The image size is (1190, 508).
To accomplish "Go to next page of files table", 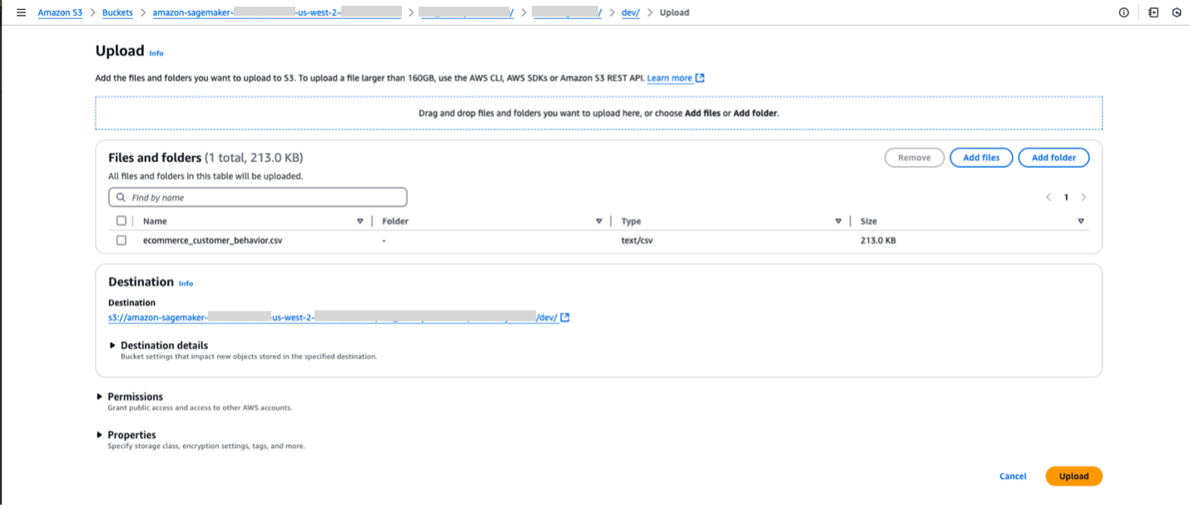I will pyautogui.click(x=1083, y=198).
